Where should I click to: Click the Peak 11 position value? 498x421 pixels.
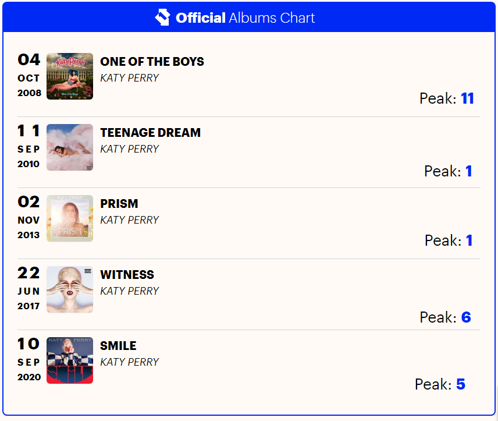tap(467, 98)
